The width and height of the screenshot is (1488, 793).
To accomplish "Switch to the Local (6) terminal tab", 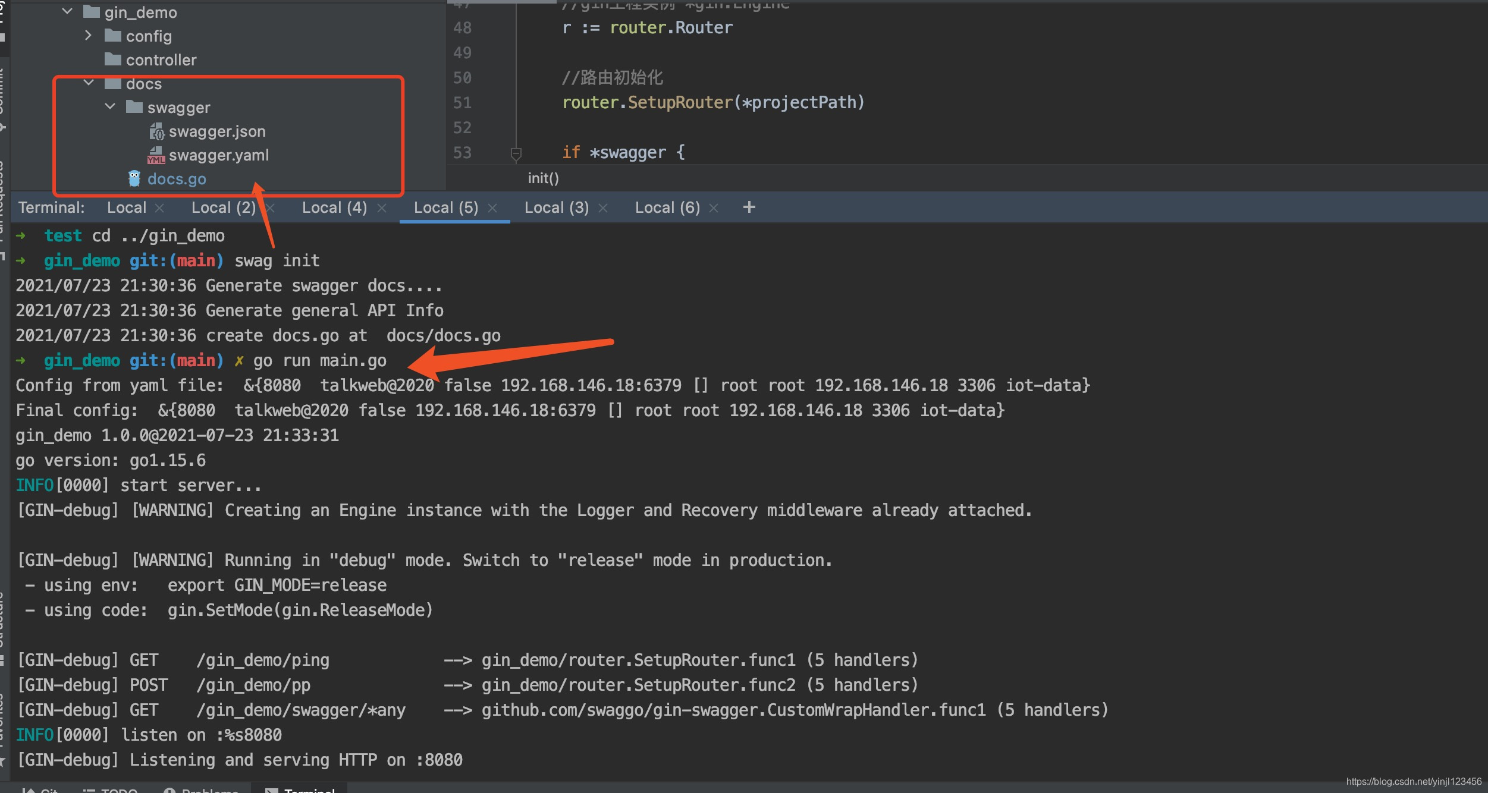I will [667, 207].
